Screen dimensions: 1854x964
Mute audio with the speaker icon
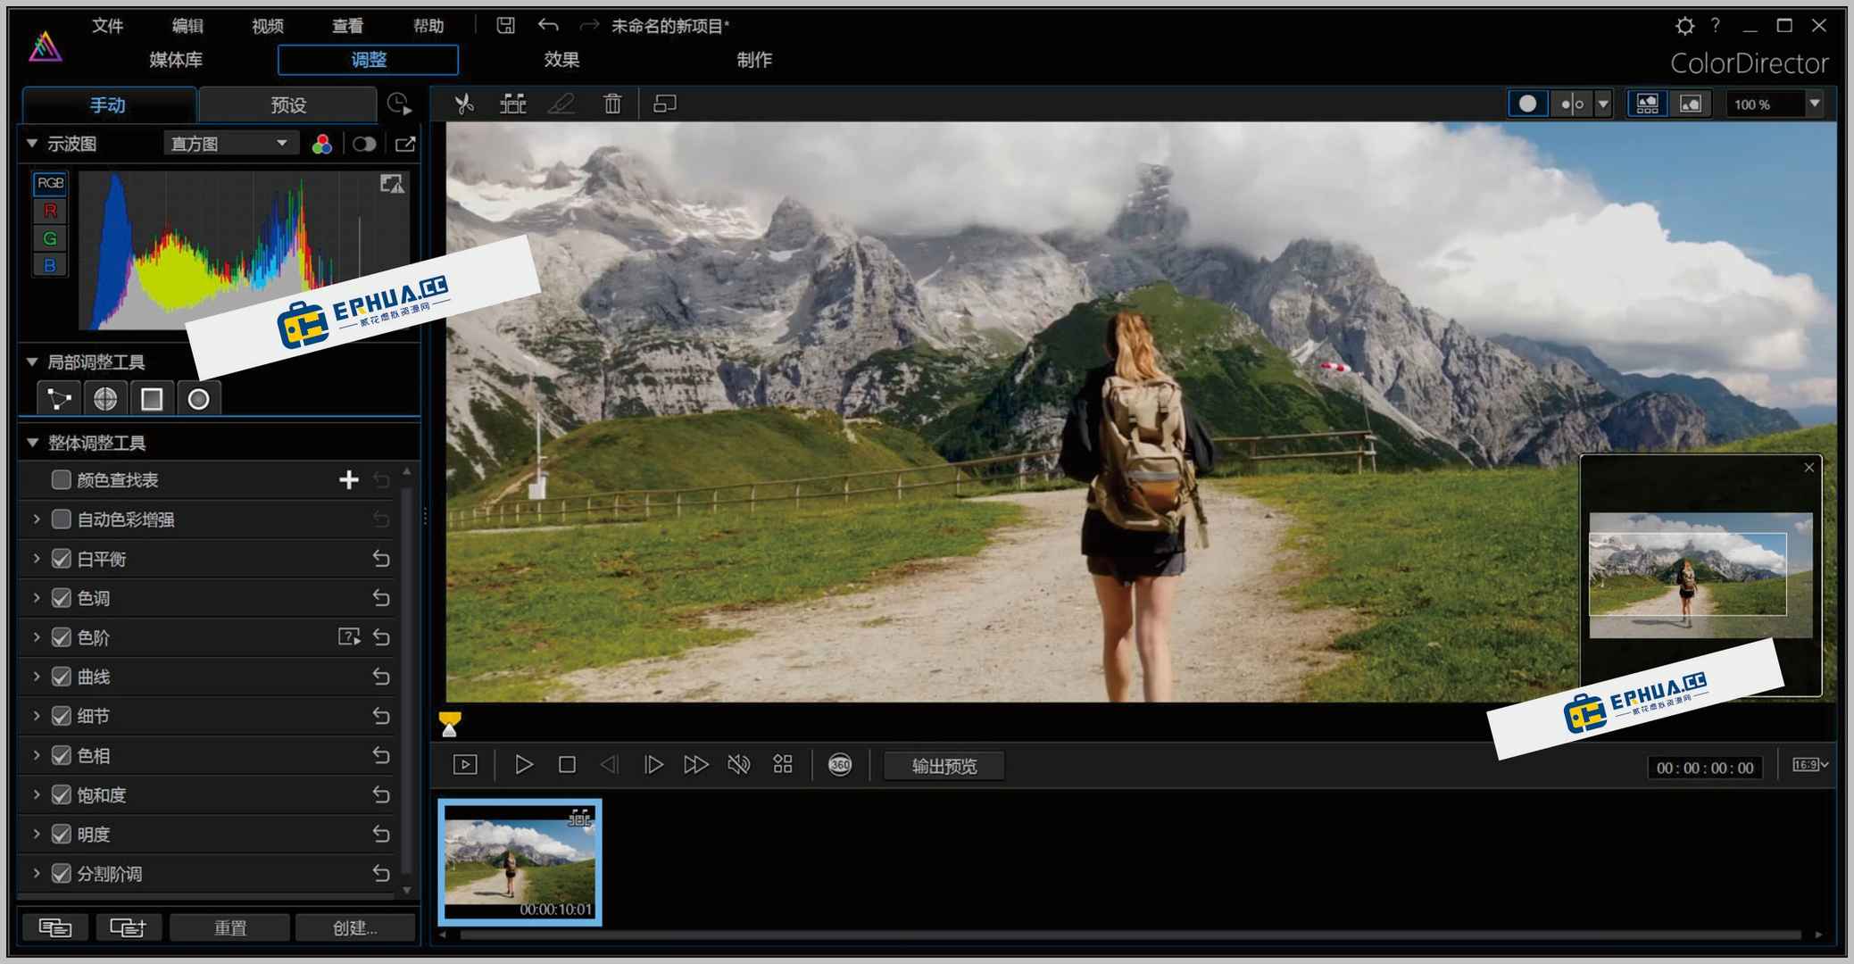pyautogui.click(x=738, y=765)
